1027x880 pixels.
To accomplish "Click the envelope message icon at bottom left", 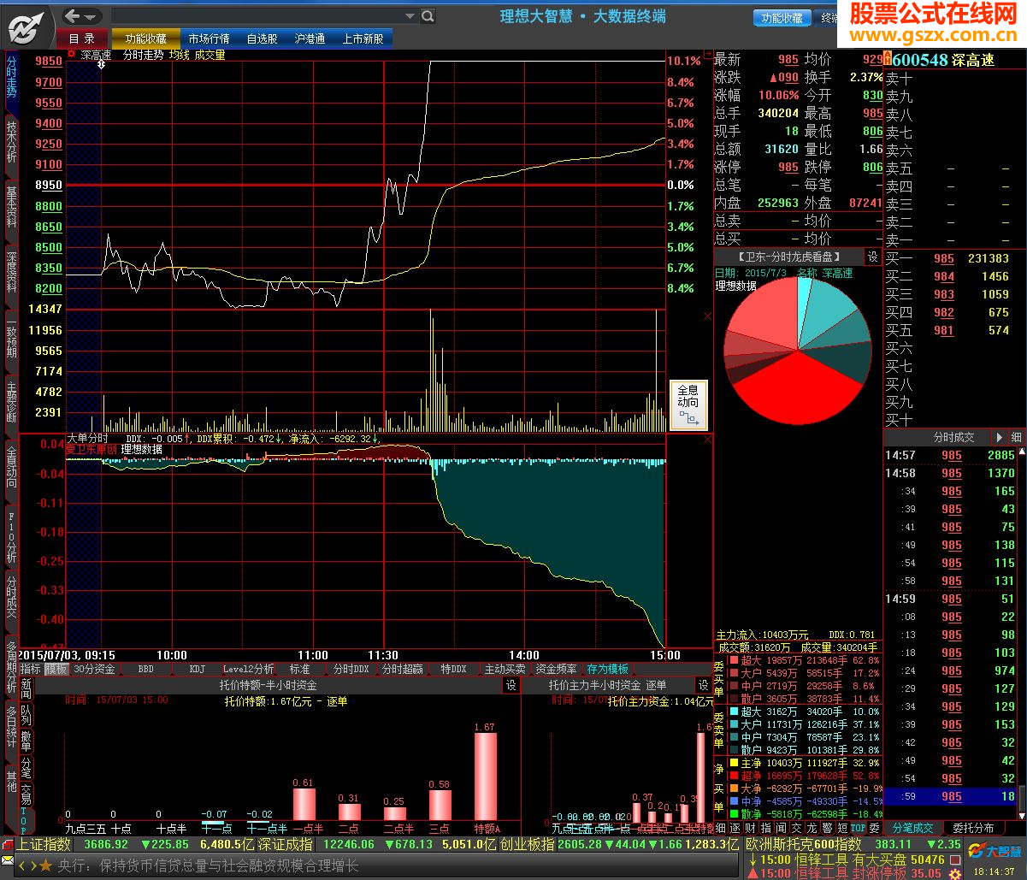I will coord(7,860).
